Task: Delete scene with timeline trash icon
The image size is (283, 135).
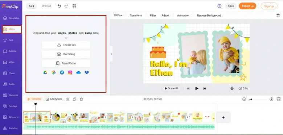Action: pyautogui.click(x=81, y=99)
